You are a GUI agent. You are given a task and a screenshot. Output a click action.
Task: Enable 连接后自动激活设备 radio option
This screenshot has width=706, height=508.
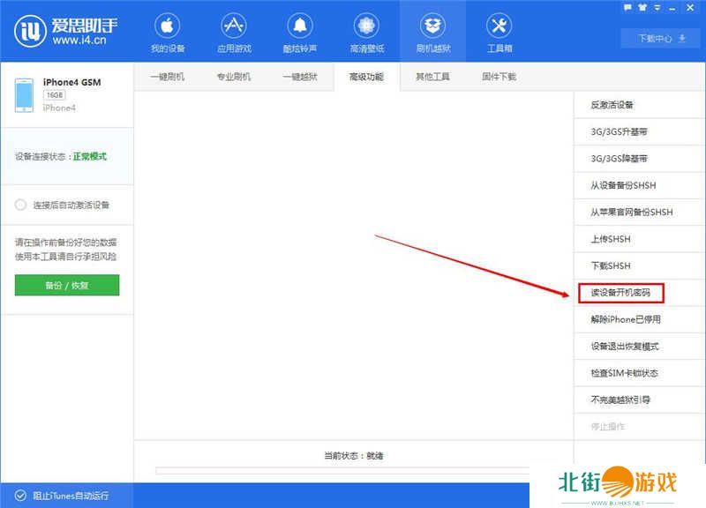tap(21, 205)
